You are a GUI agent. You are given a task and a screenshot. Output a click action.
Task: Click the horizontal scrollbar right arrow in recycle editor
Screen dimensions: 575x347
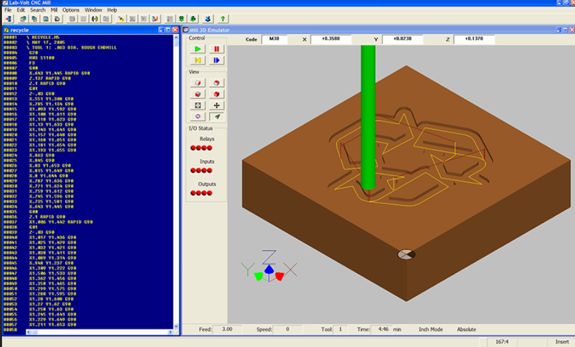(170, 332)
